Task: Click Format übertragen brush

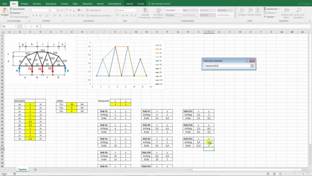Action: [11, 17]
